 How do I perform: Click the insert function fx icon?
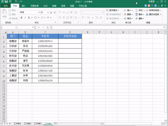(48, 27)
